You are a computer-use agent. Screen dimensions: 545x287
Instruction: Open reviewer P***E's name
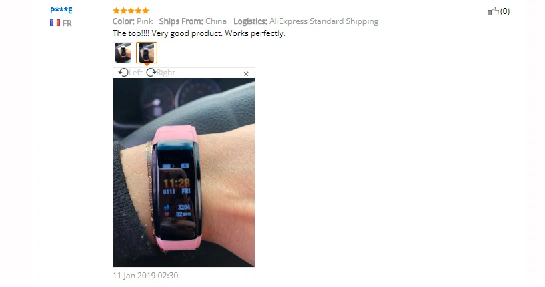[x=61, y=10]
